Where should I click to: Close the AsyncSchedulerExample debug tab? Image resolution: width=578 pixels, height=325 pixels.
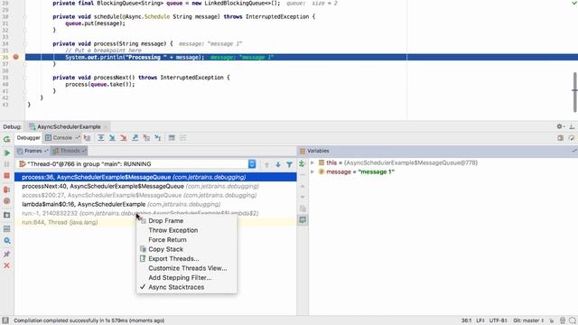point(106,126)
